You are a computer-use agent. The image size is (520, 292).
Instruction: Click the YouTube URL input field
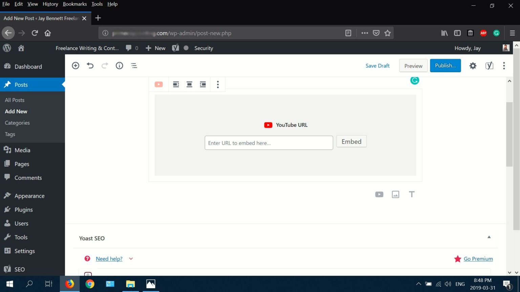coord(268,143)
